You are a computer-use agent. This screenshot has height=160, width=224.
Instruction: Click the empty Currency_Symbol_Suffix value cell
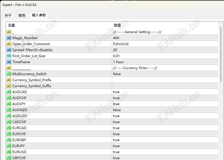tap(165, 86)
